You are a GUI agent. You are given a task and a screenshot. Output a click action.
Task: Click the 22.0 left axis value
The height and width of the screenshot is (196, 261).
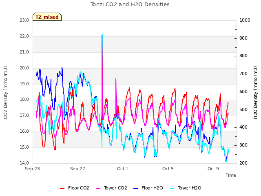pos(24,36)
